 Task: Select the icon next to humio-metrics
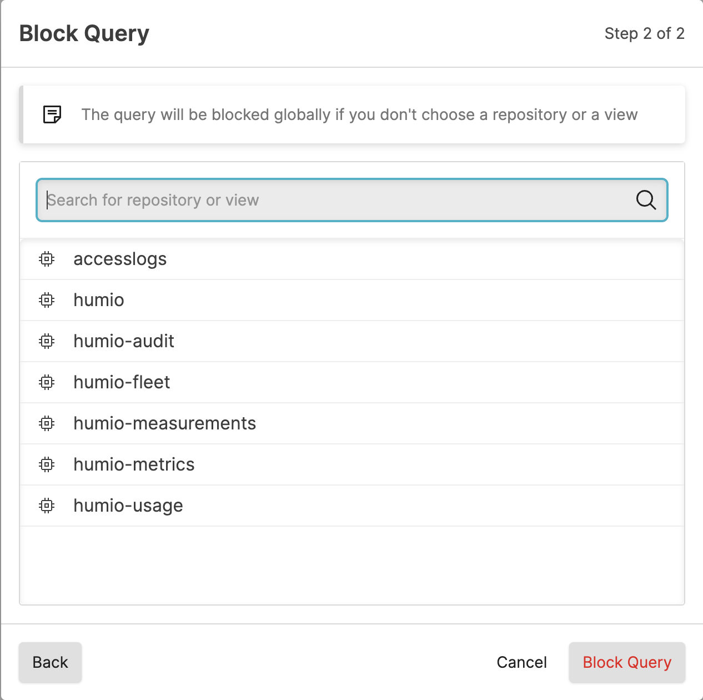(x=47, y=464)
